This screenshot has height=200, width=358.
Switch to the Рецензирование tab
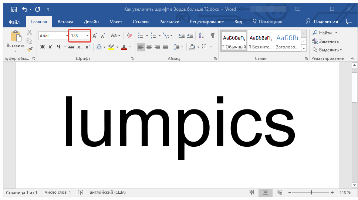[207, 22]
